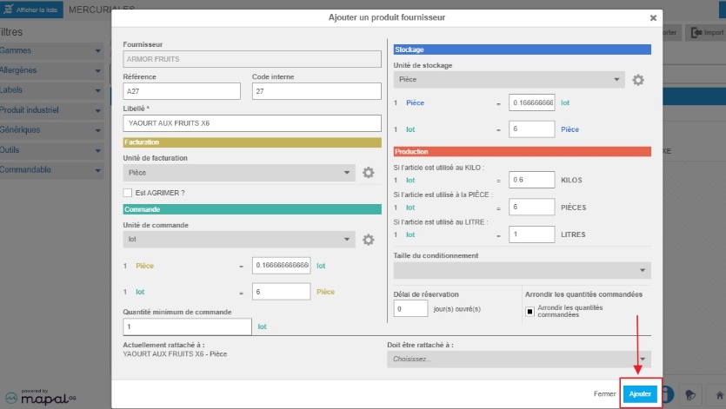726x409 pixels.
Task: Click the Afficher la liste button
Action: (x=31, y=10)
